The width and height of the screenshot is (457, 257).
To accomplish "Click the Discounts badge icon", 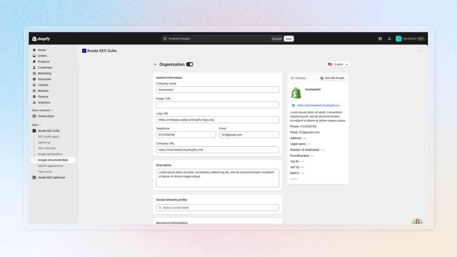I will pyautogui.click(x=34, y=79).
